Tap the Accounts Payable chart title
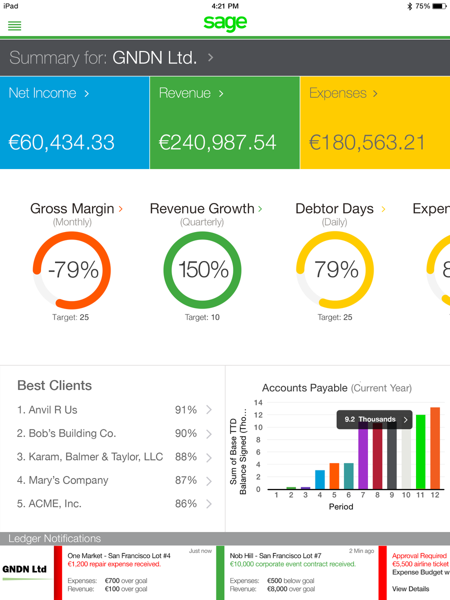The image size is (450, 600). click(336, 388)
